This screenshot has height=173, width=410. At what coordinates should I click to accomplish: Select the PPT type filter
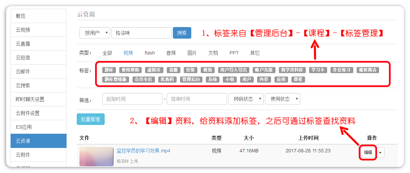pos(234,53)
